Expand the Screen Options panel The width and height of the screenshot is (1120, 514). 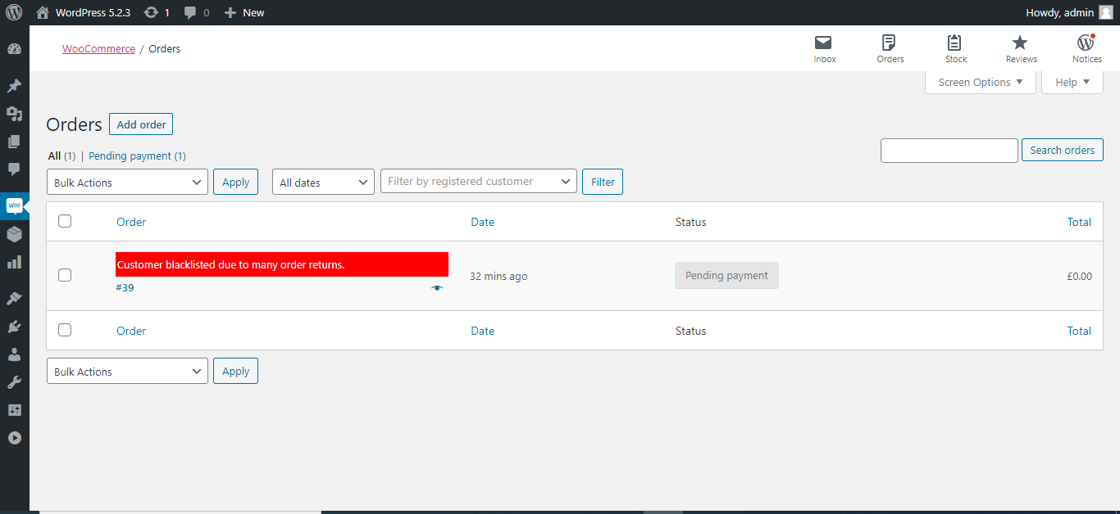[981, 82]
